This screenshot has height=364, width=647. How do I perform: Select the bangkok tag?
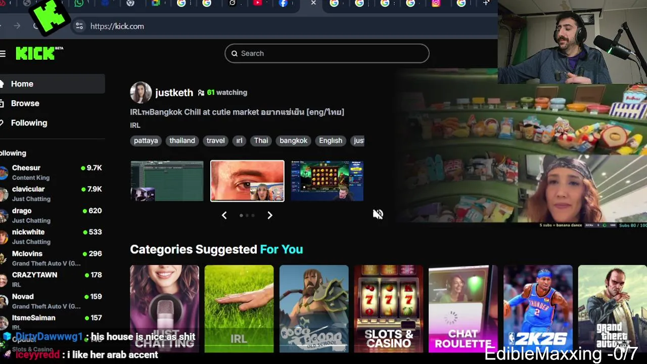(x=293, y=141)
